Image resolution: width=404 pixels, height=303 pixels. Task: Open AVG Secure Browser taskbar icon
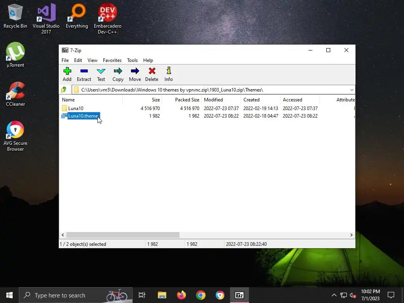(x=220, y=295)
